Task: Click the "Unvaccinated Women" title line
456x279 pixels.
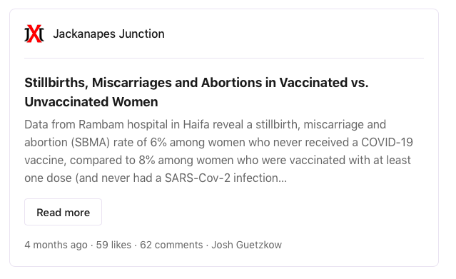Action: coord(91,102)
